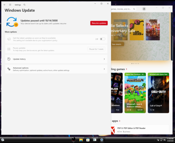Click the Settings search magnifier icon
This screenshot has width=175, height=143.
[x=24, y=5]
